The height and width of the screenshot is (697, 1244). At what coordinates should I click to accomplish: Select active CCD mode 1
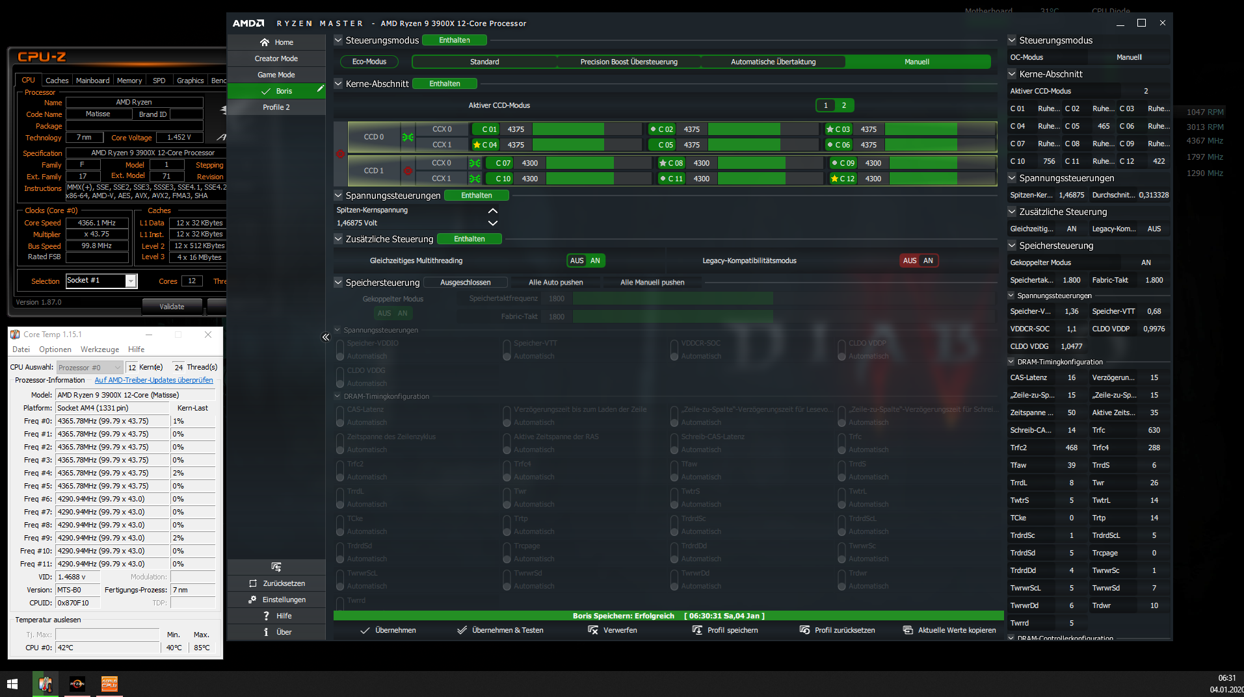[826, 105]
